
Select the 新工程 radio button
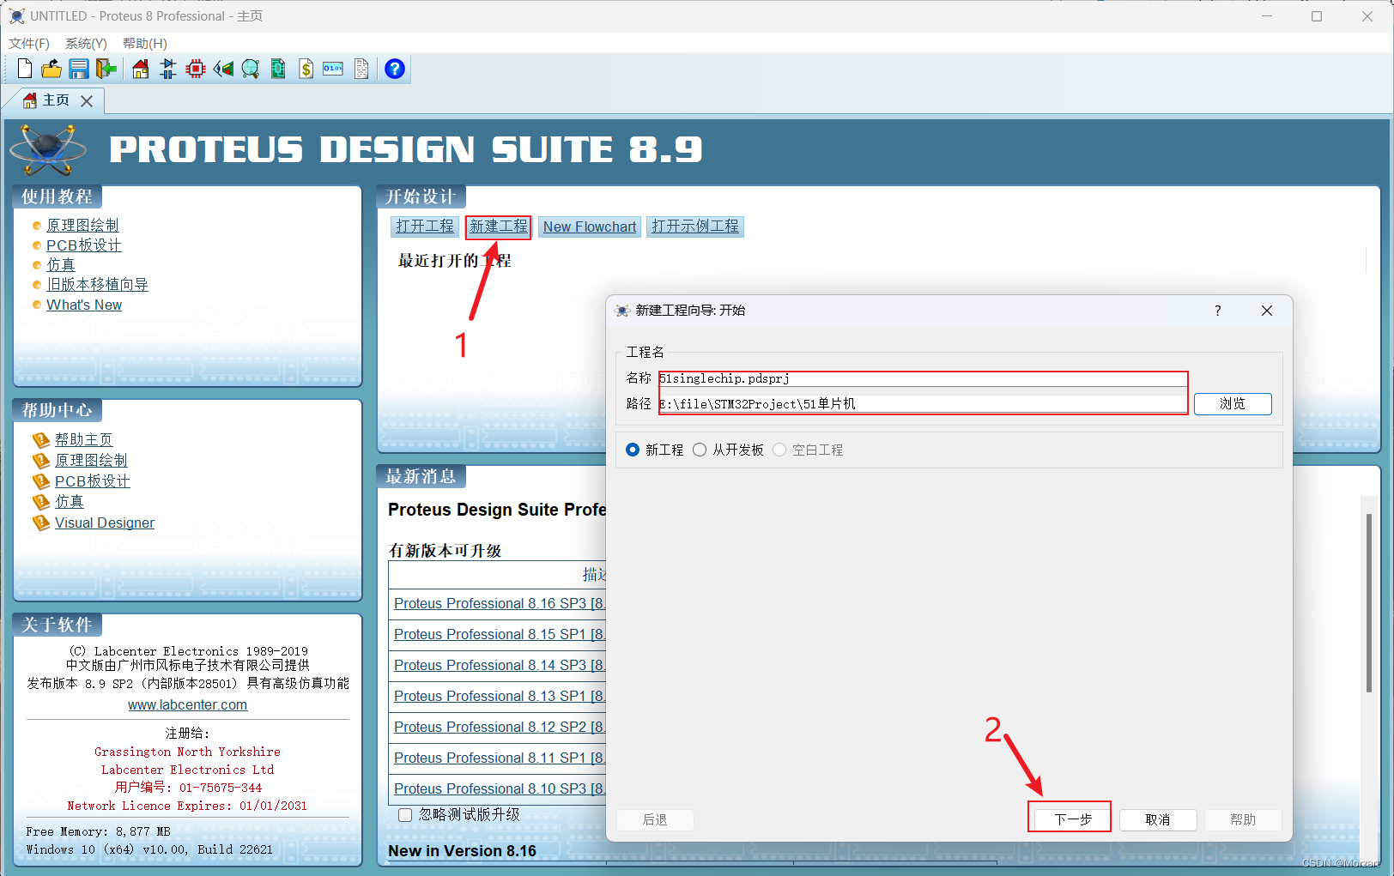pyautogui.click(x=633, y=450)
